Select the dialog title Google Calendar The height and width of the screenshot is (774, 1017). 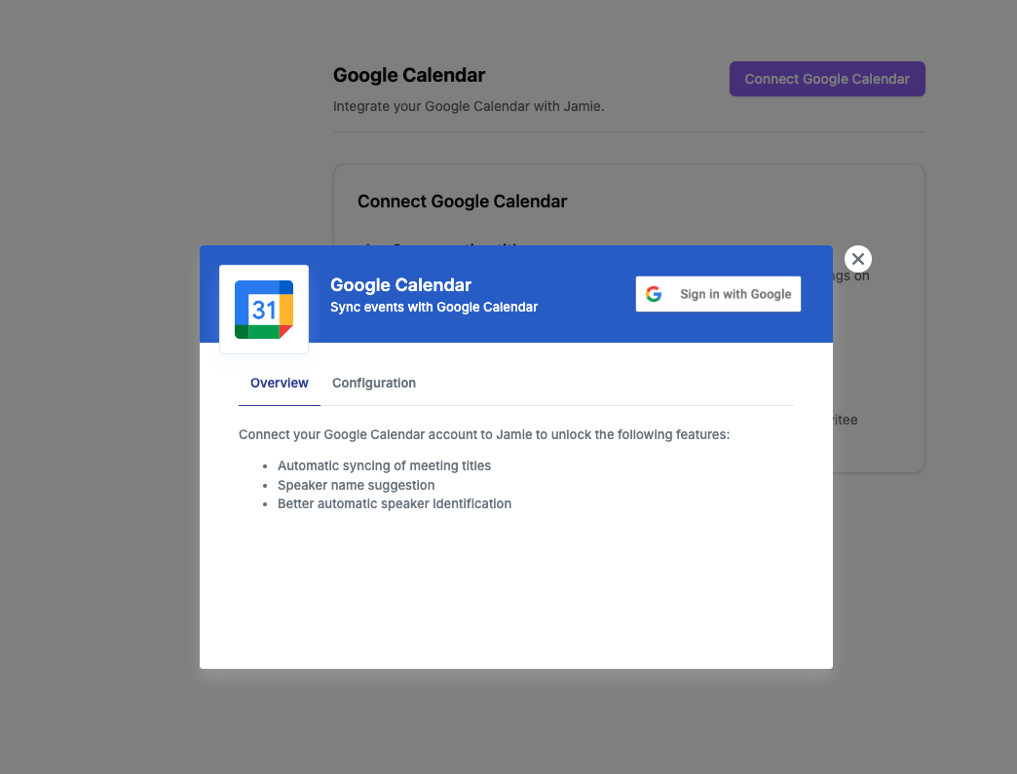(400, 284)
